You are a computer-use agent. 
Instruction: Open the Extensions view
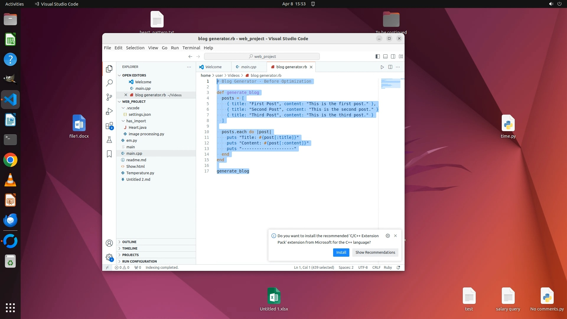(x=109, y=126)
